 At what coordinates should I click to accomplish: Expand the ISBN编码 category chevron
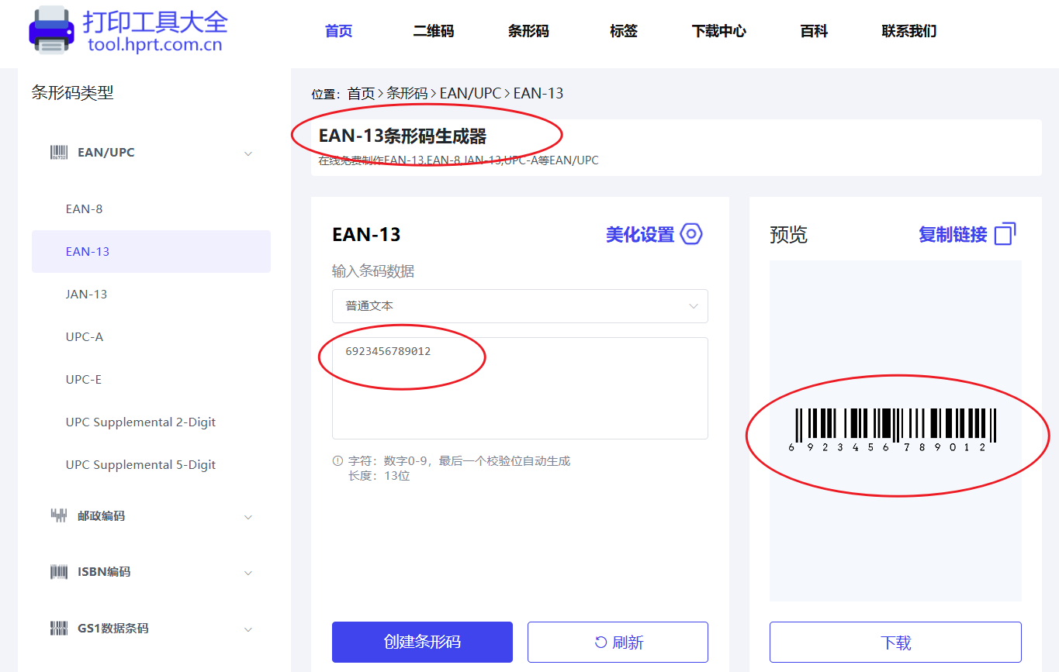[x=248, y=574]
